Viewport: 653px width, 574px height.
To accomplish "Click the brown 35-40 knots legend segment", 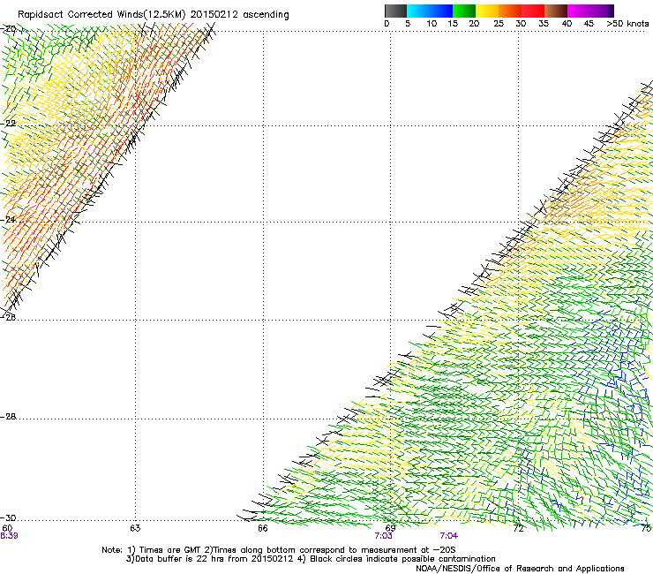I will point(556,11).
